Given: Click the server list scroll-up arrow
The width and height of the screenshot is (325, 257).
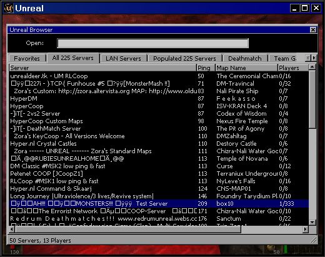Looking at the screenshot, I should click(312, 68).
